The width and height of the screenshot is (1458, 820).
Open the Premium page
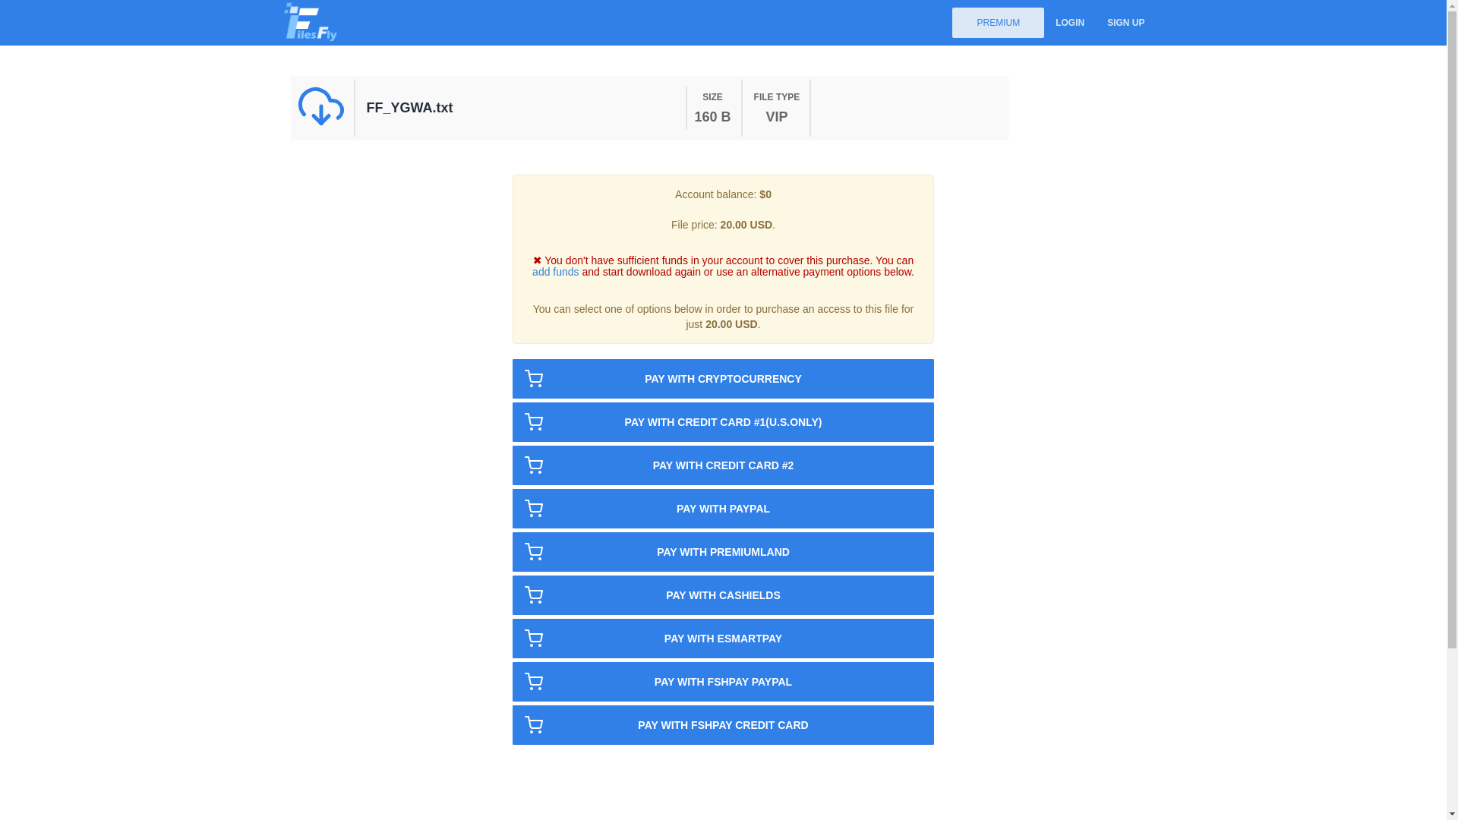point(998,23)
